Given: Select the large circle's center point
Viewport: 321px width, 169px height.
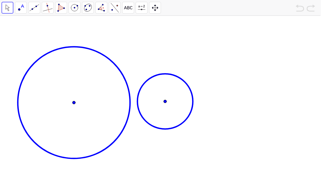Looking at the screenshot, I should coord(74,103).
